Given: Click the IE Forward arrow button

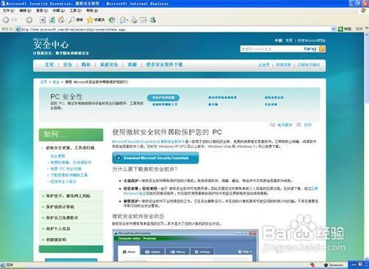Looking at the screenshot, I should [29, 20].
